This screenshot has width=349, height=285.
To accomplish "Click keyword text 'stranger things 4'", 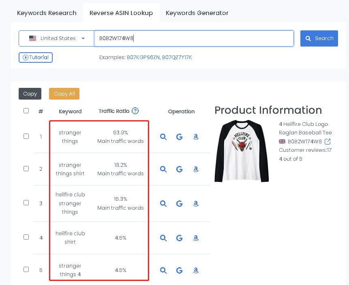I will 70,270.
